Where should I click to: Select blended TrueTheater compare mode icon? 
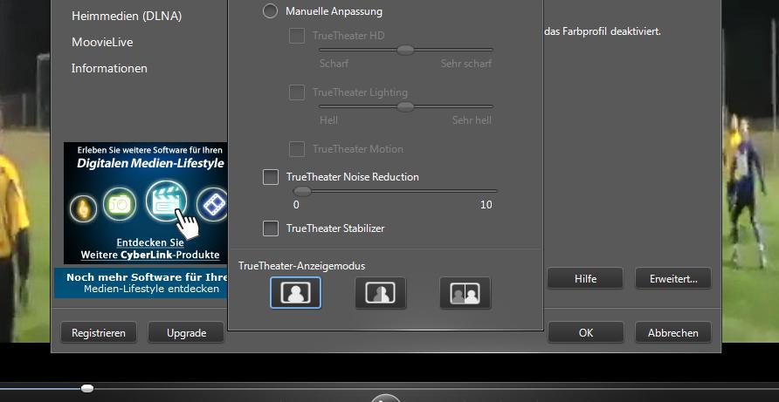[x=381, y=293]
